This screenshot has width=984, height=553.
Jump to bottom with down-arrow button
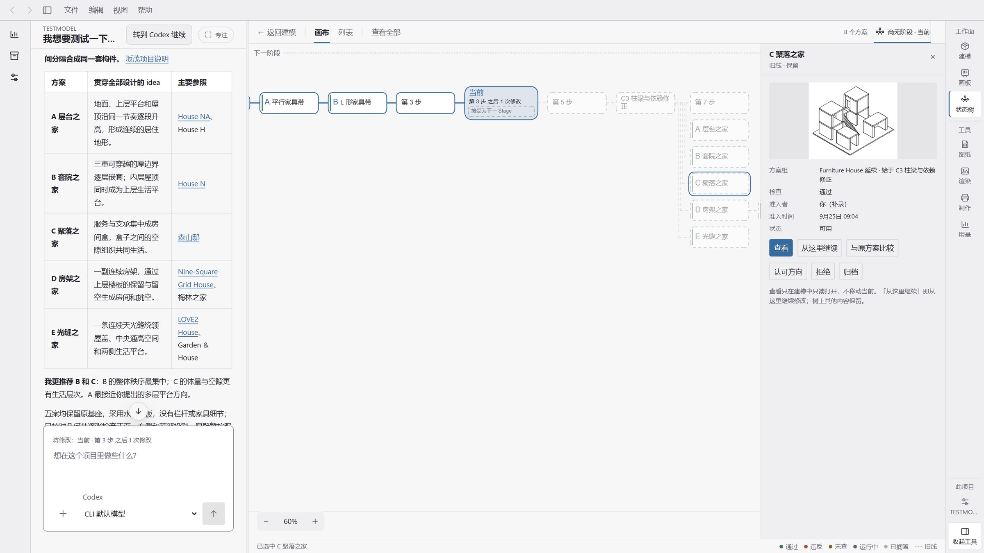[138, 411]
